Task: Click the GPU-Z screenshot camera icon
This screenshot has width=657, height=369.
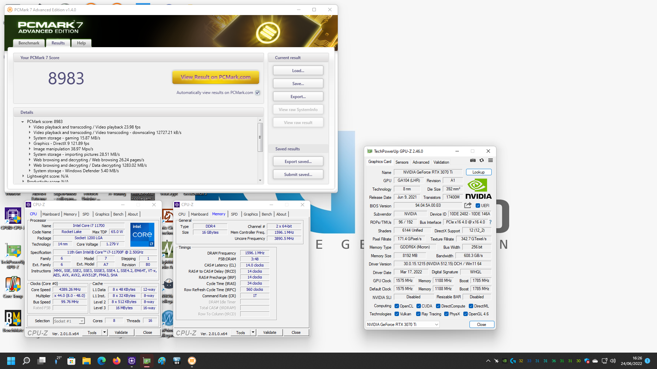Action: 473,160
